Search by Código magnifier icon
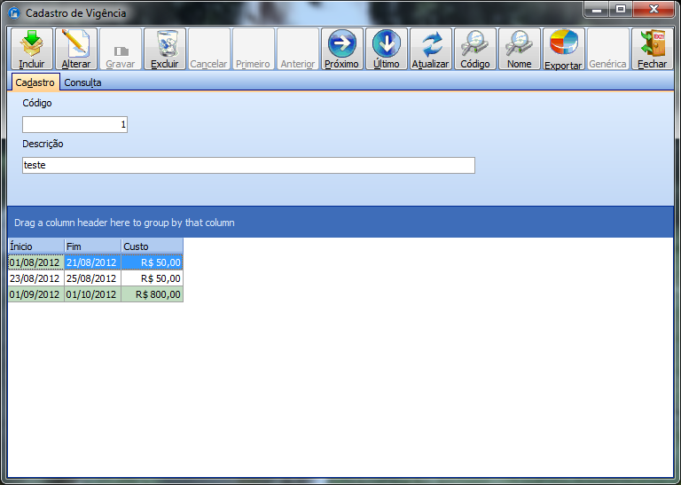The width and height of the screenshot is (681, 485). pos(475,43)
